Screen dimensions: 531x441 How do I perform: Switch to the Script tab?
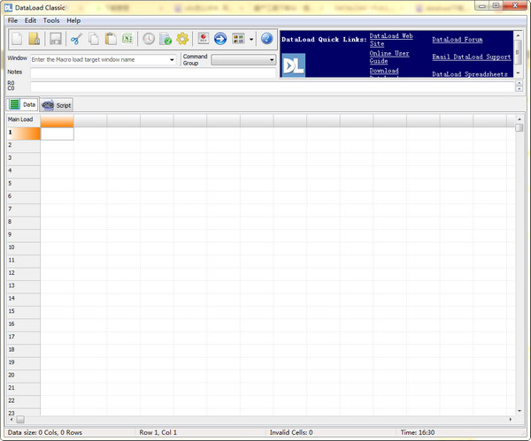[x=57, y=105]
